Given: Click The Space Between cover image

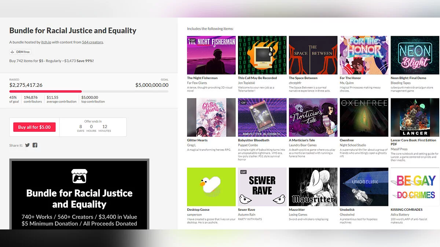Looking at the screenshot, I should click(313, 55).
